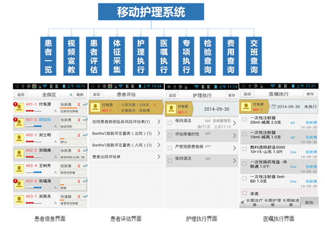The image size is (325, 228).
Task: Tap the avatar of patient 402-1 刘士明
Action: (x=19, y=138)
